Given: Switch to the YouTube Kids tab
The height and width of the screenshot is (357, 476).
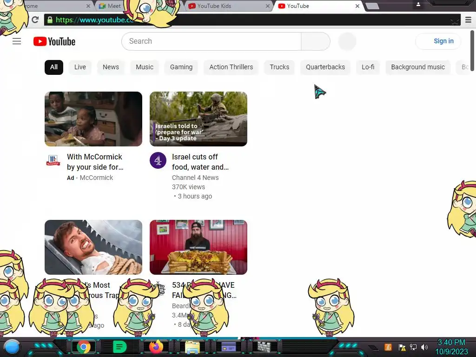Looking at the screenshot, I should click(x=227, y=6).
